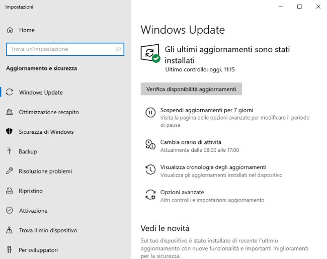The width and height of the screenshot is (327, 259).
Task: Open Visualizza cronologia degli aggiornamenti
Action: [213, 167]
